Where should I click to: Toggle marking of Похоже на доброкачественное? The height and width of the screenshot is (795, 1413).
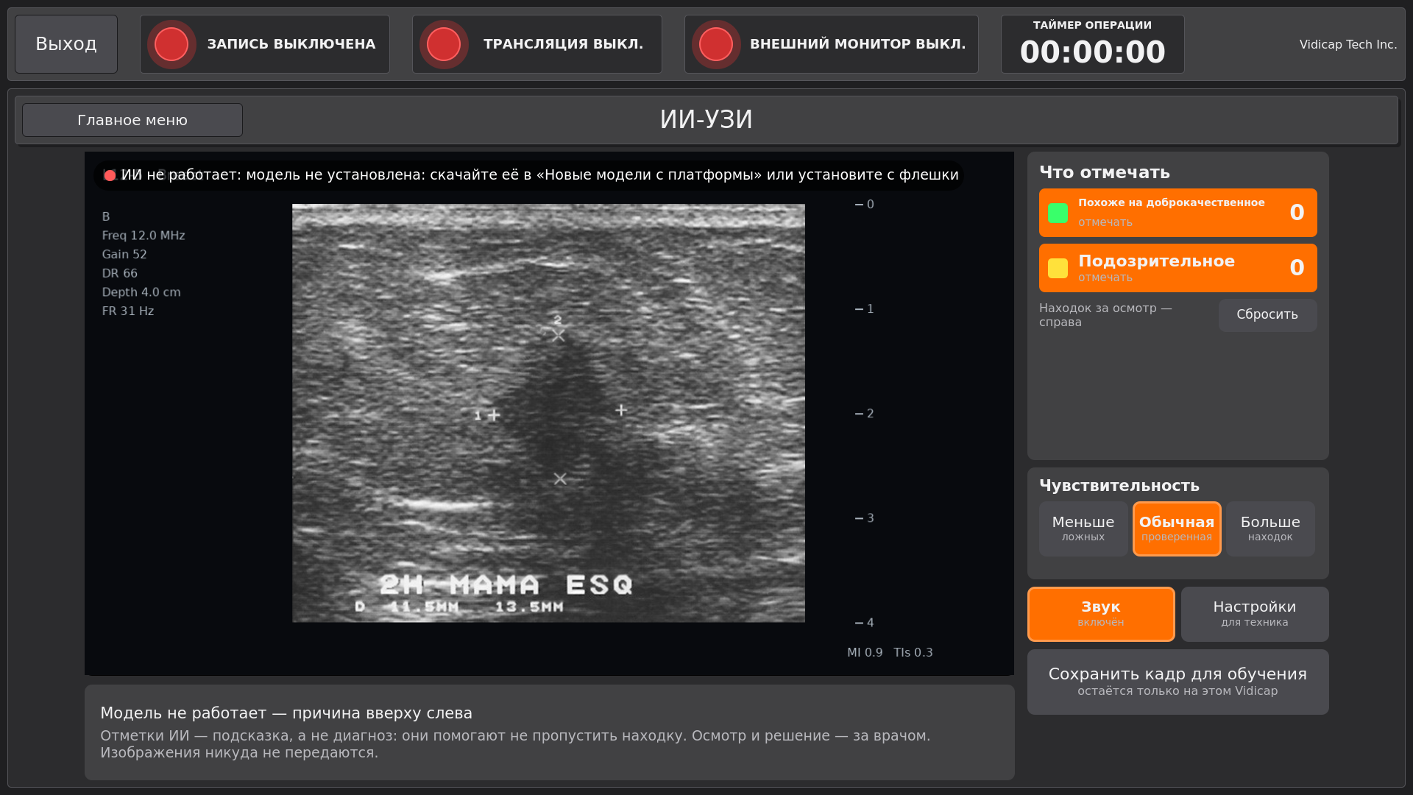click(1177, 213)
